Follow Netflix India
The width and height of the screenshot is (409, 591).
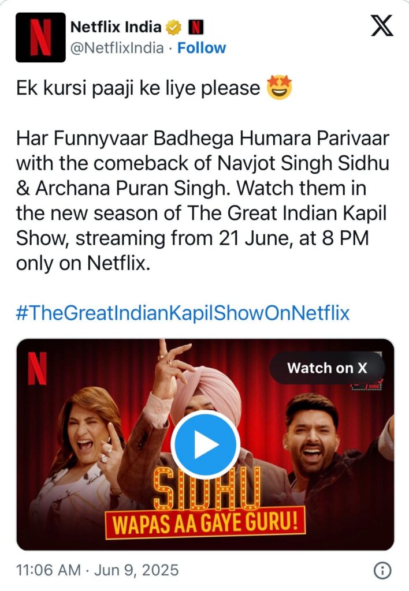pos(202,48)
